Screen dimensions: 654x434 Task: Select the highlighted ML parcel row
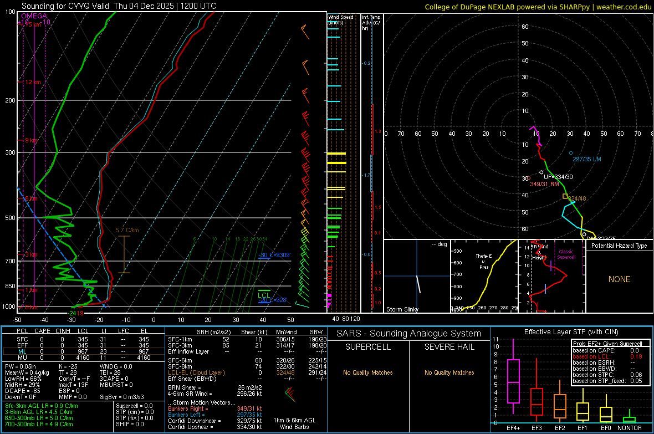coord(83,351)
